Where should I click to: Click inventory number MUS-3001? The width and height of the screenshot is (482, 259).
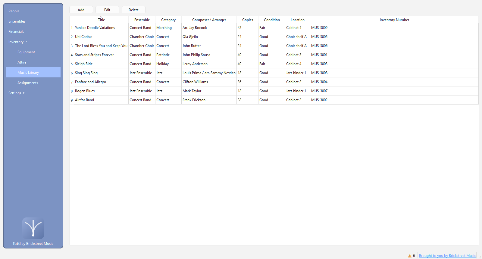pos(394,55)
